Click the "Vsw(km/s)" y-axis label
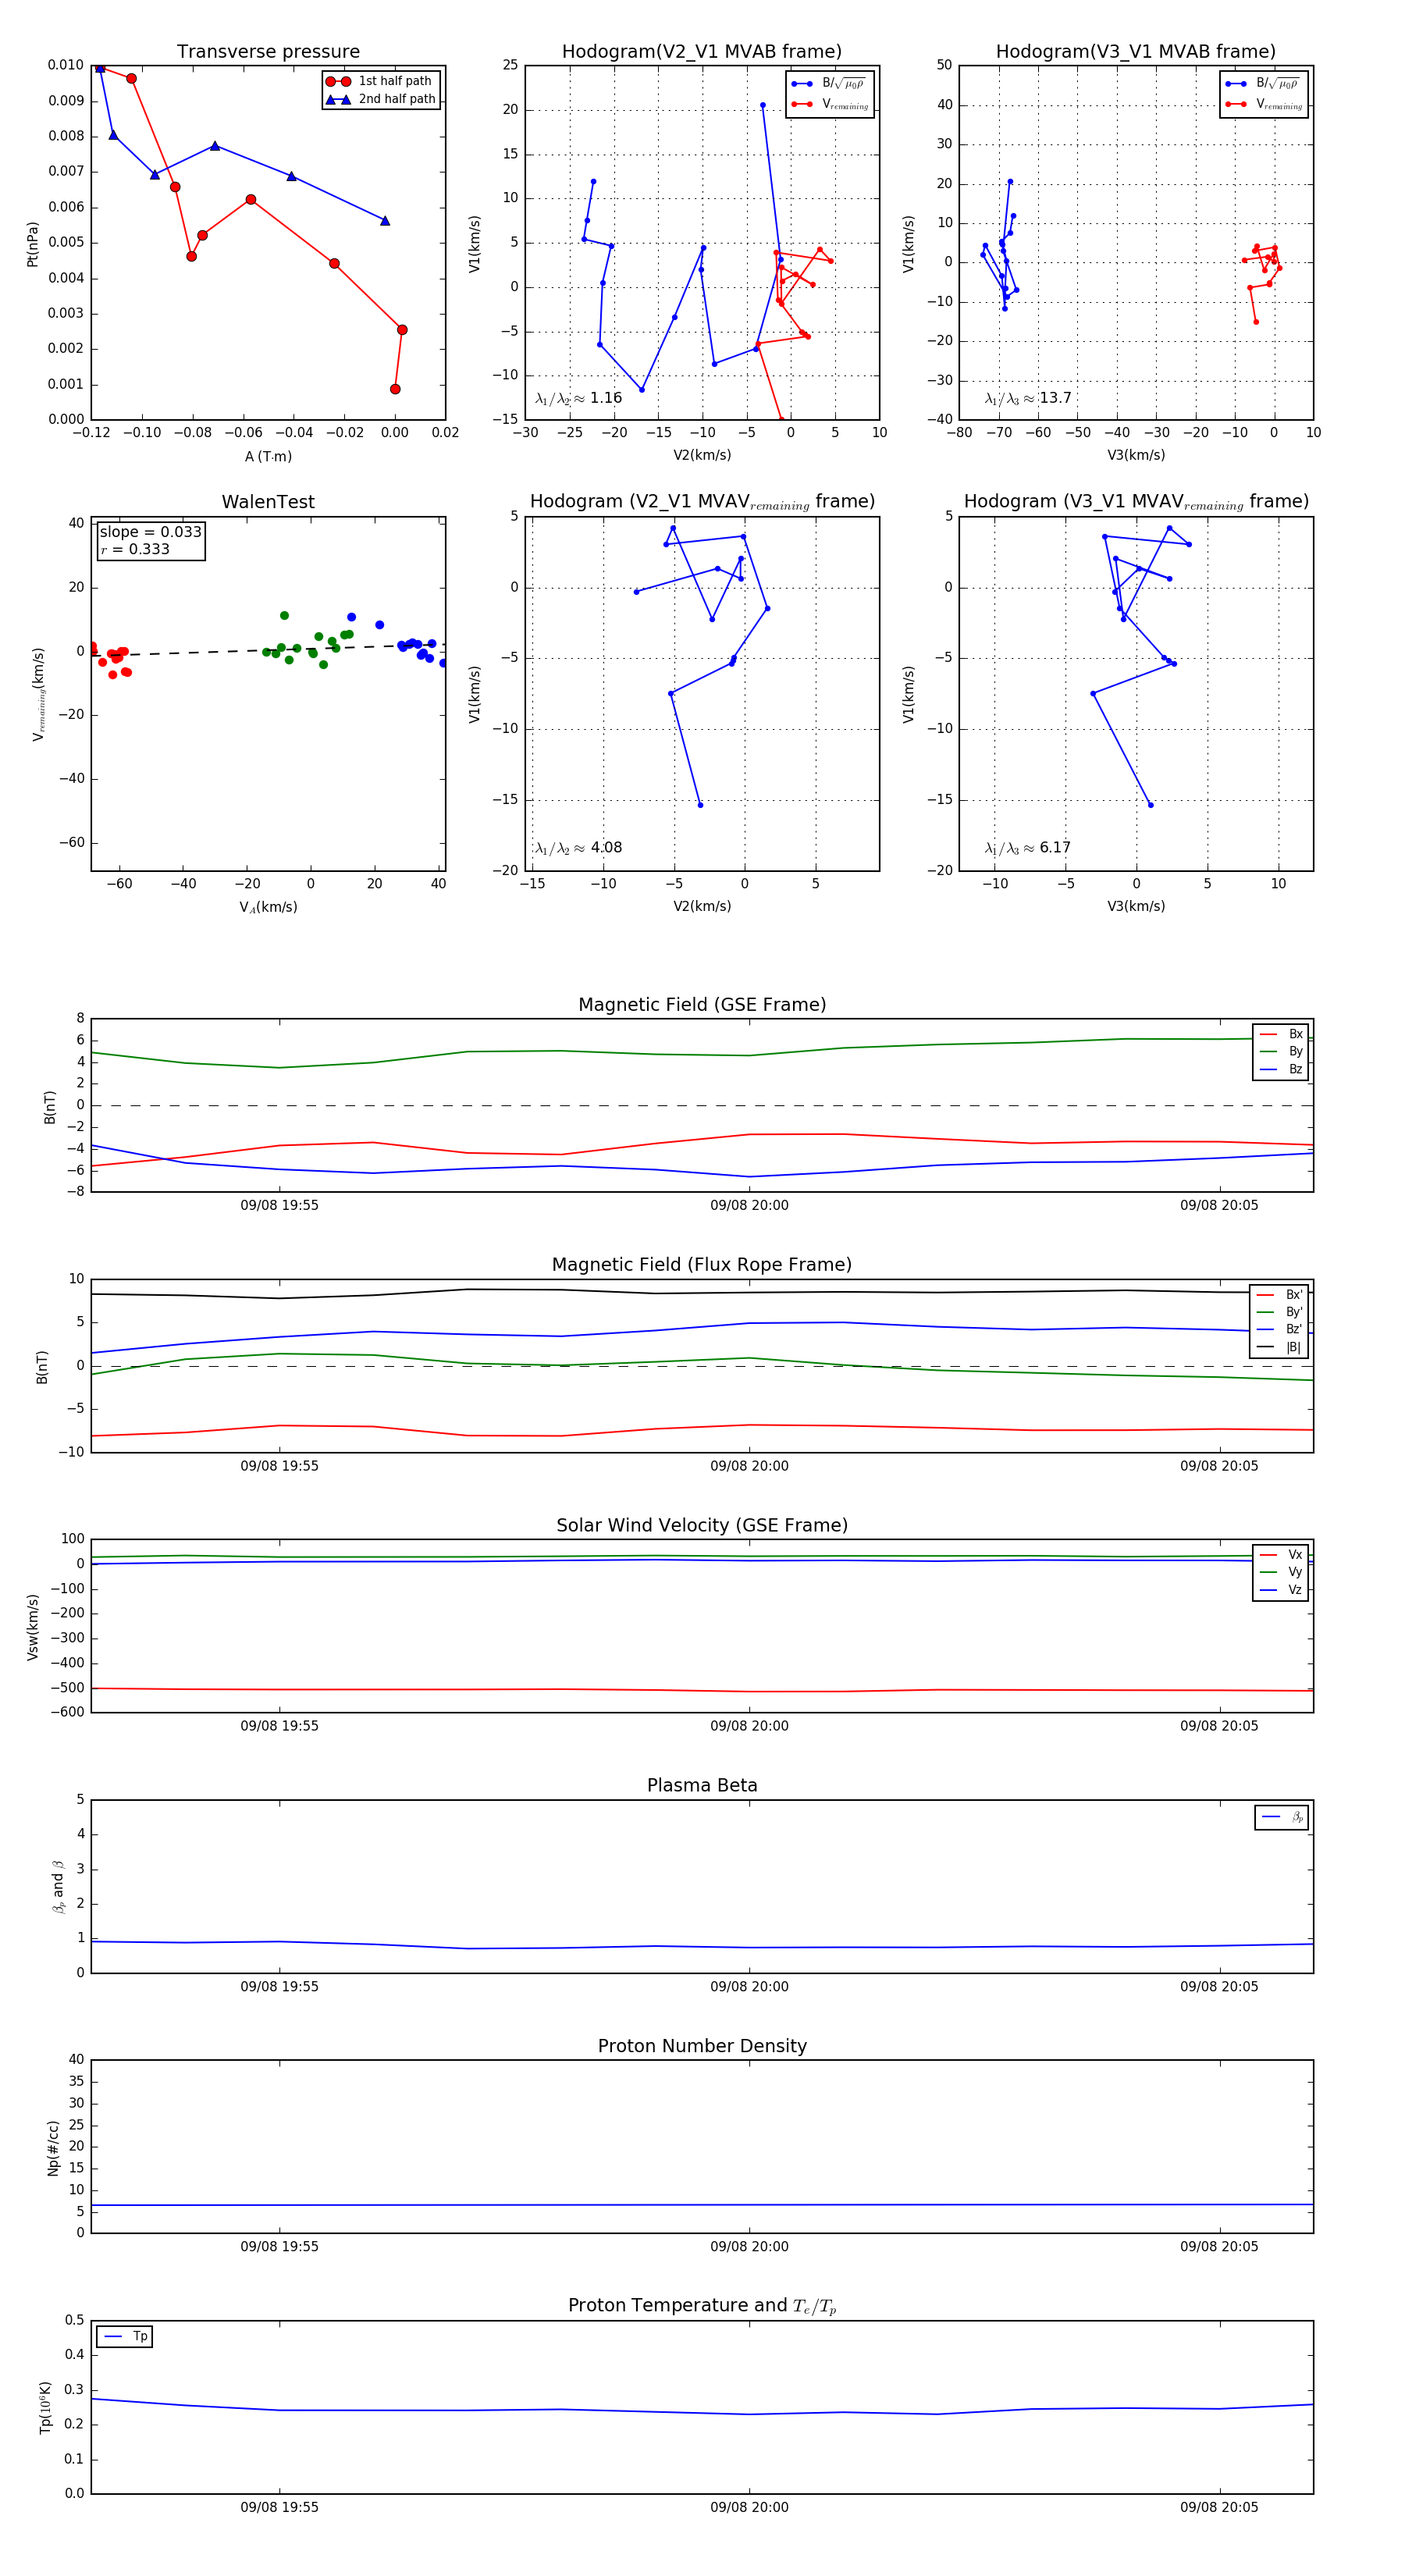The image size is (1405, 2576). click(x=32, y=1627)
